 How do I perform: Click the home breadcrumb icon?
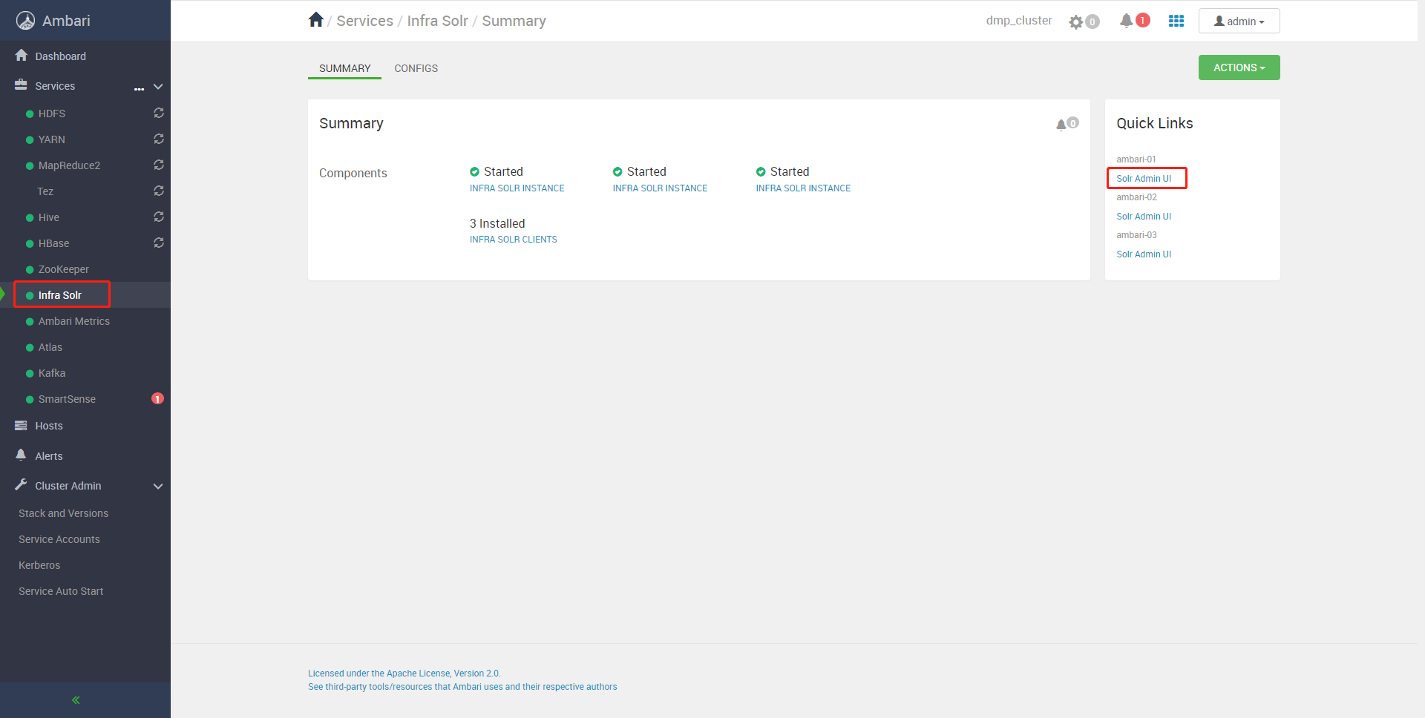point(316,20)
